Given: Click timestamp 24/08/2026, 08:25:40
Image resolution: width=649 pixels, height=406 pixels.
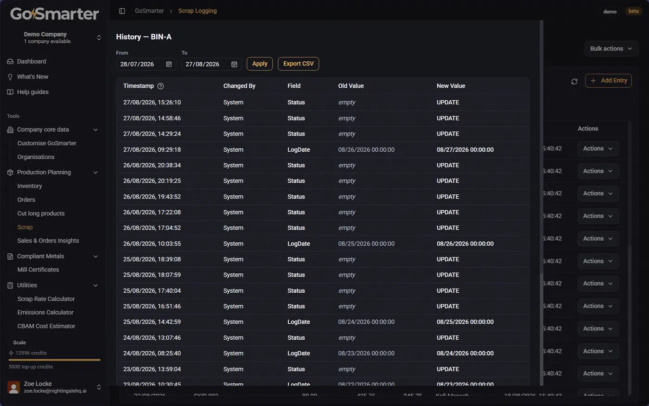Looking at the screenshot, I should tap(152, 354).
